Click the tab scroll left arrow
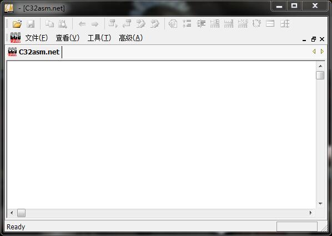 [314, 51]
